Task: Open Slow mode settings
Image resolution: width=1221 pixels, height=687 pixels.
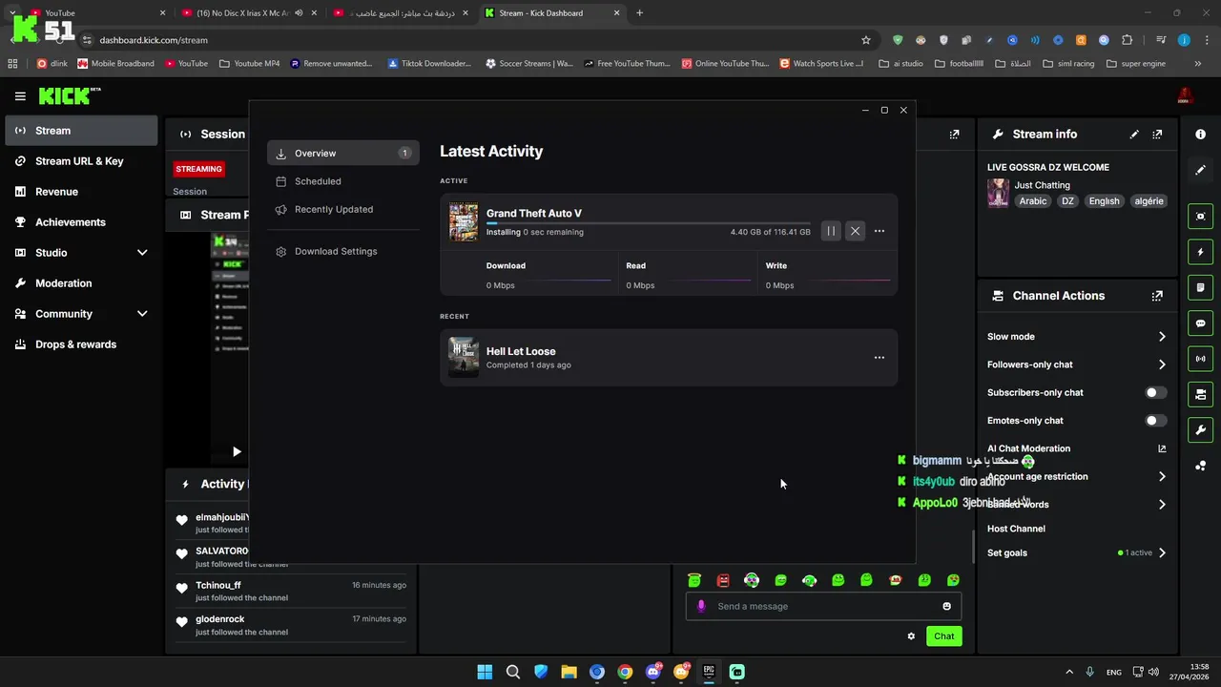Action: [1077, 337]
